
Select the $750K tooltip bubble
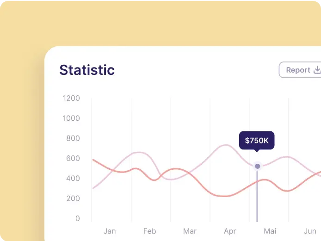(257, 141)
